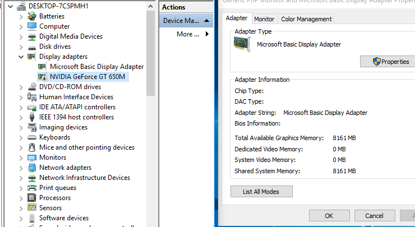Click the Digital Media Devices icon
This screenshot has width=415, height=227.
click(x=32, y=36)
